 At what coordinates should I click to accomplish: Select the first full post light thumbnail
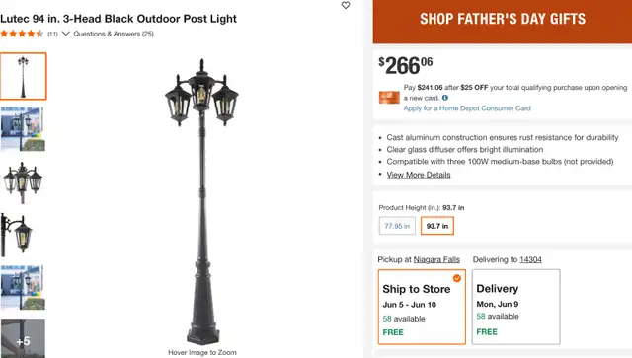pyautogui.click(x=23, y=76)
